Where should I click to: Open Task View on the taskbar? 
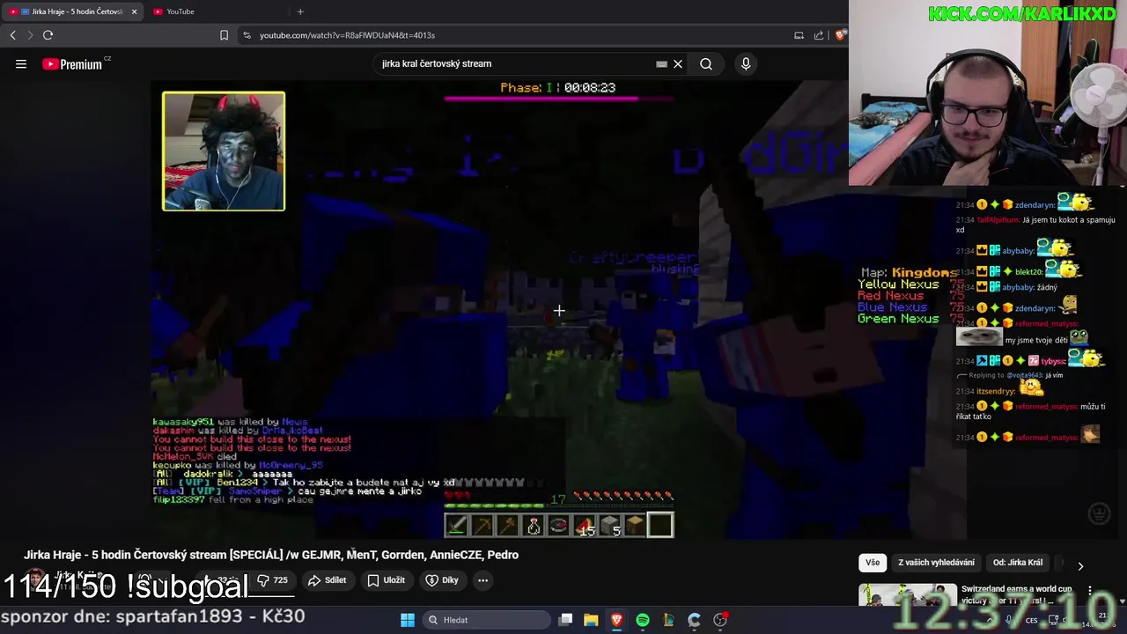pos(565,620)
